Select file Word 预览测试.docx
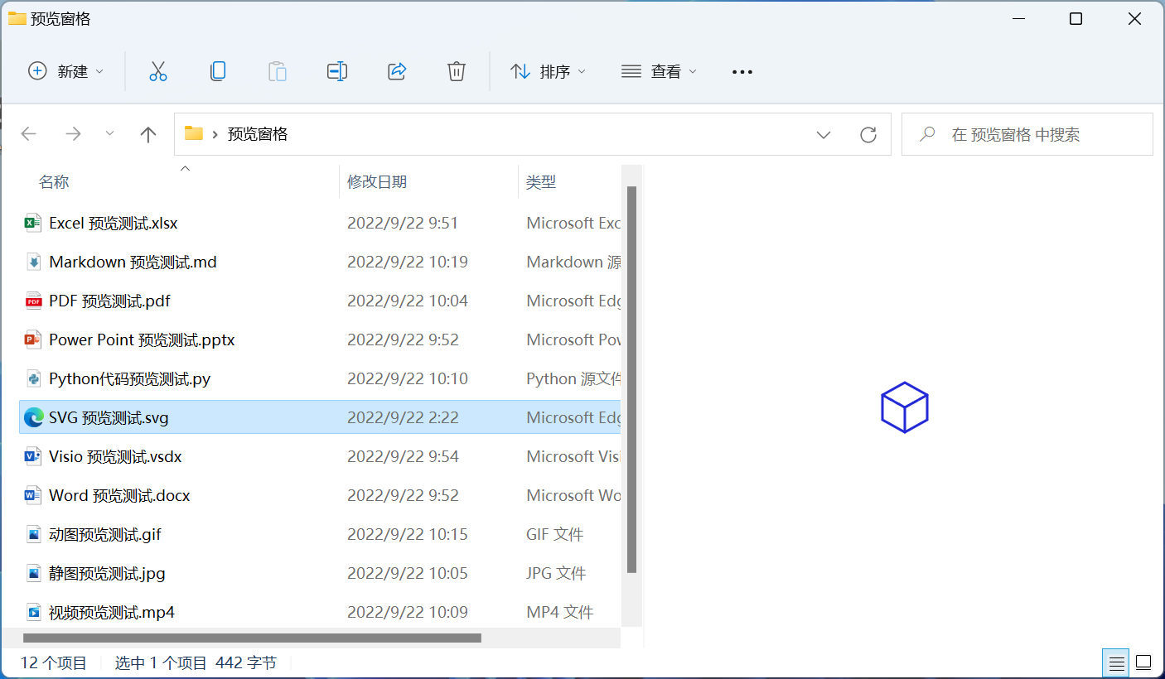This screenshot has height=679, width=1165. coord(120,495)
